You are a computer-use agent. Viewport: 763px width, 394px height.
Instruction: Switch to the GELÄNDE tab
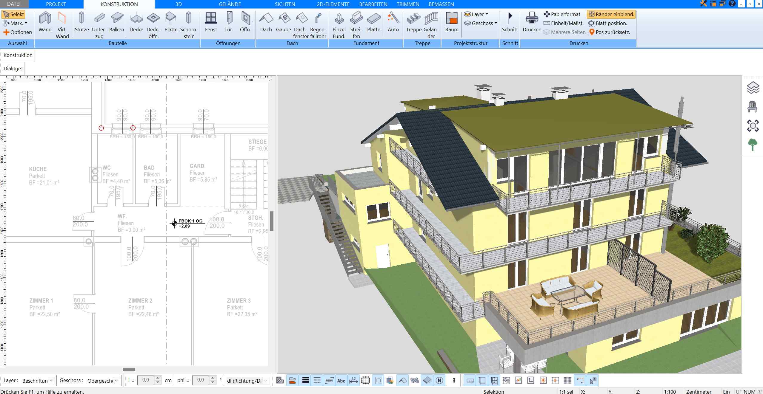click(x=230, y=4)
